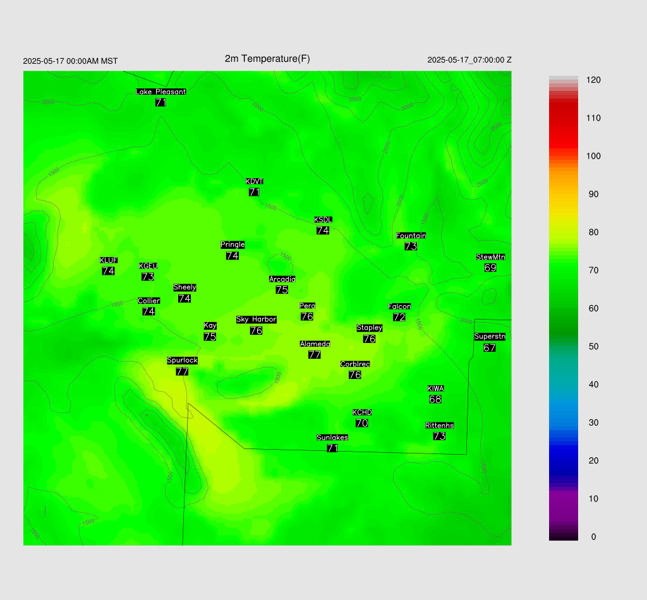Click the 2025-05-17_07:00:00 Z timestamp

pyautogui.click(x=469, y=60)
